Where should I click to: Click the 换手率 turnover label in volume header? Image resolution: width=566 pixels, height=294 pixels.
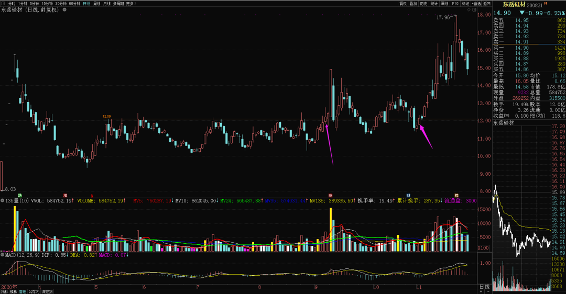pos(376,201)
